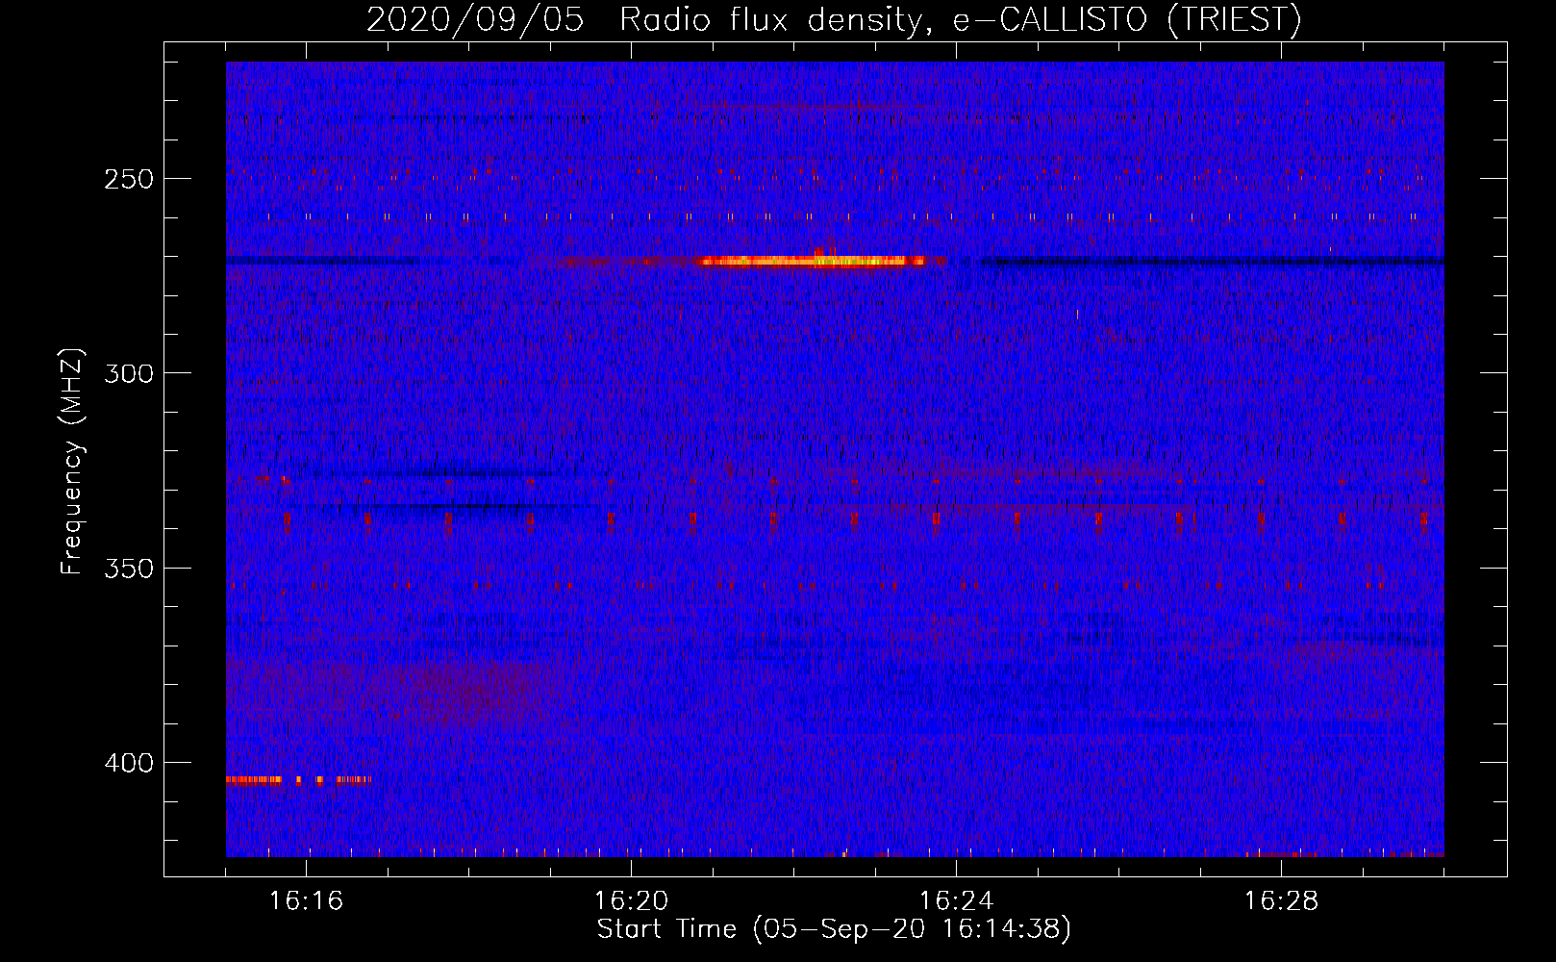
Task: Click the 16:20 time tick label
Action: click(631, 901)
